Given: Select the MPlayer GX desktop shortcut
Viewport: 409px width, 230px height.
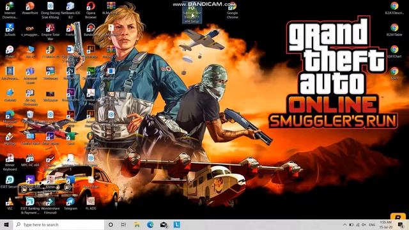Looking at the screenshot, I should point(30,181).
